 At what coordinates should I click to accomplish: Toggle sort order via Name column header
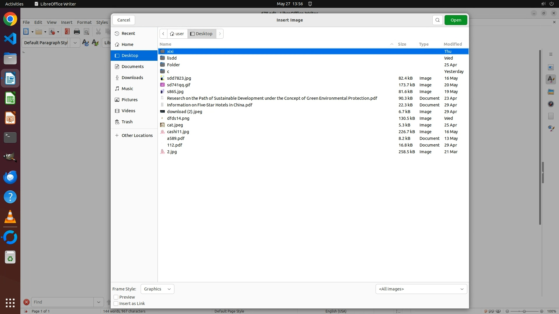[165, 44]
